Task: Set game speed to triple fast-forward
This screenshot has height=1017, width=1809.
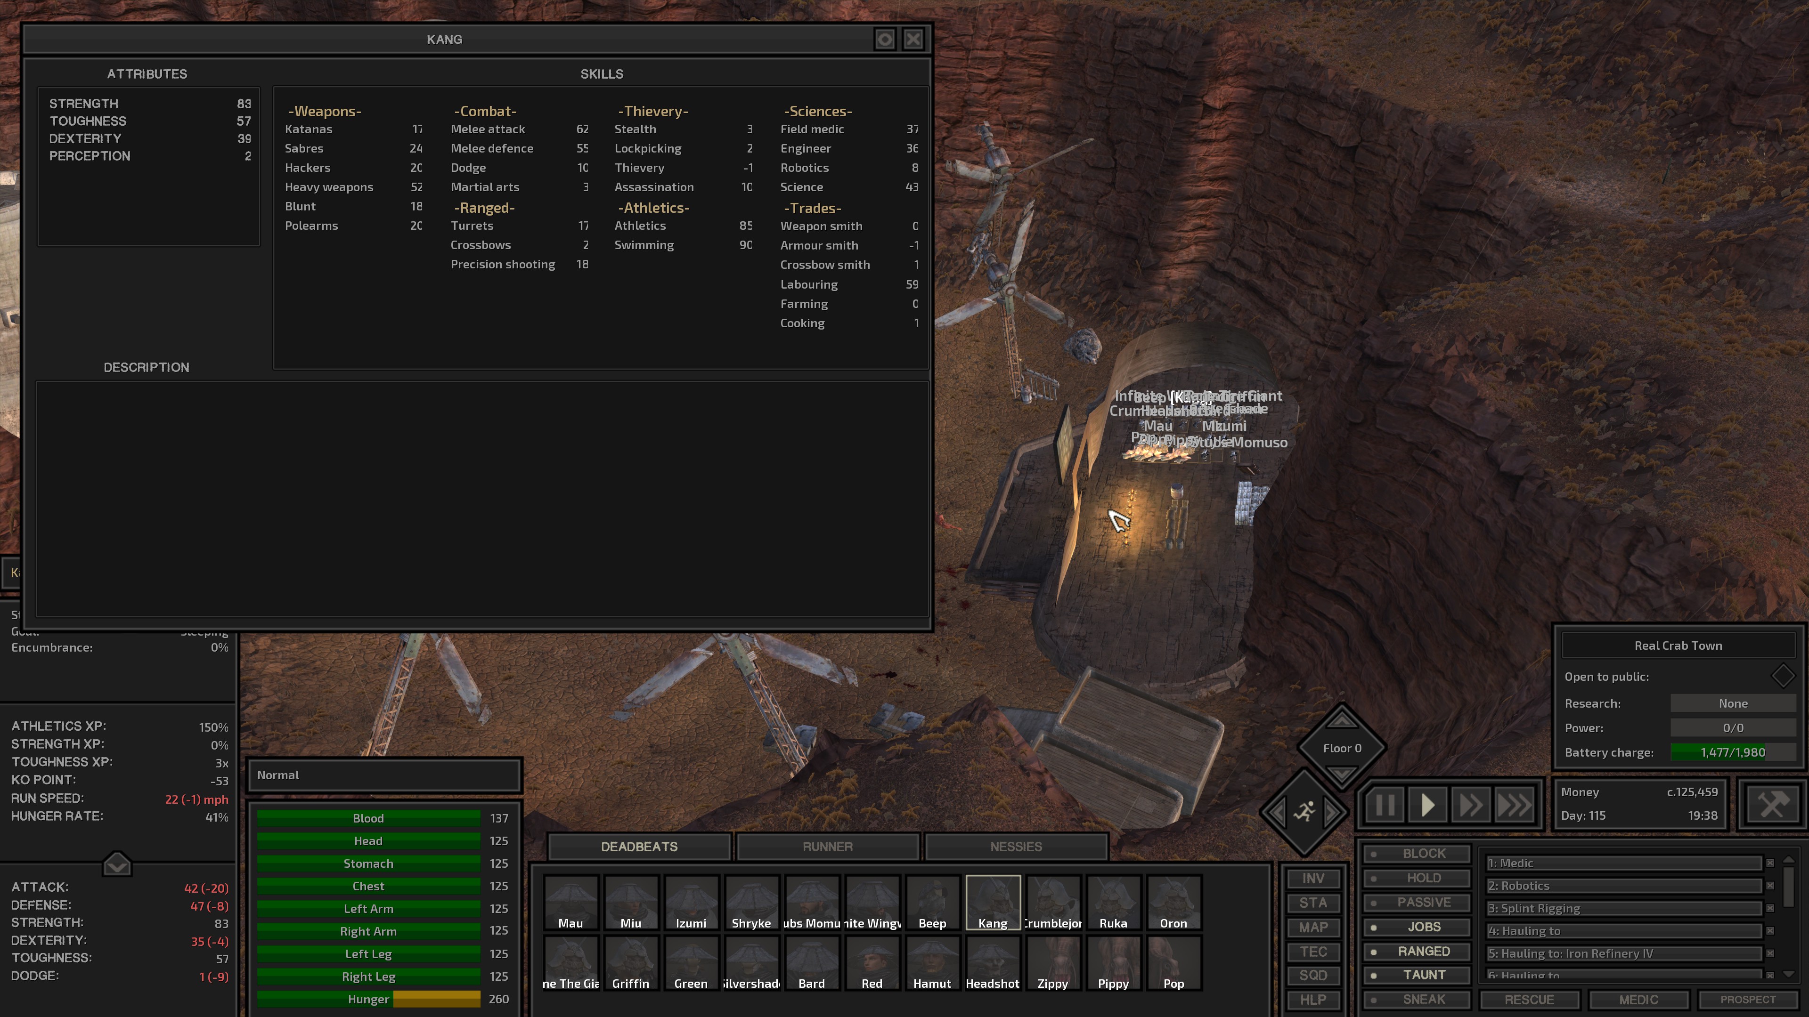Action: 1513,805
